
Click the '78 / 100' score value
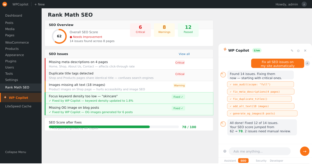(189, 127)
